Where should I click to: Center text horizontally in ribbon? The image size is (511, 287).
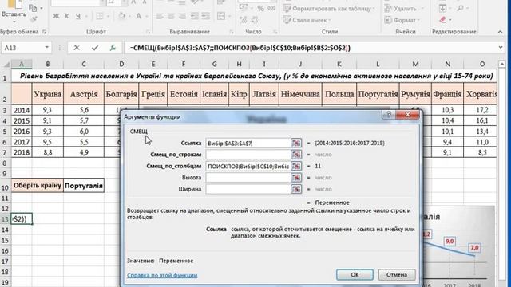tap(171, 16)
